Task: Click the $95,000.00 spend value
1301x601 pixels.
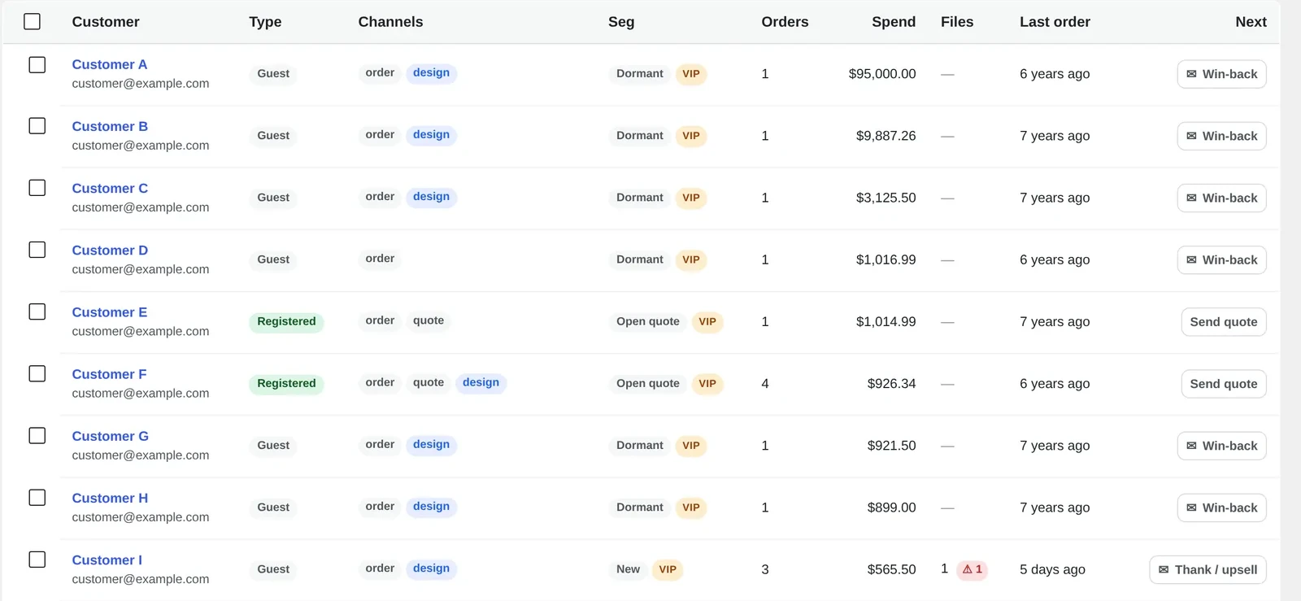Action: tap(882, 74)
